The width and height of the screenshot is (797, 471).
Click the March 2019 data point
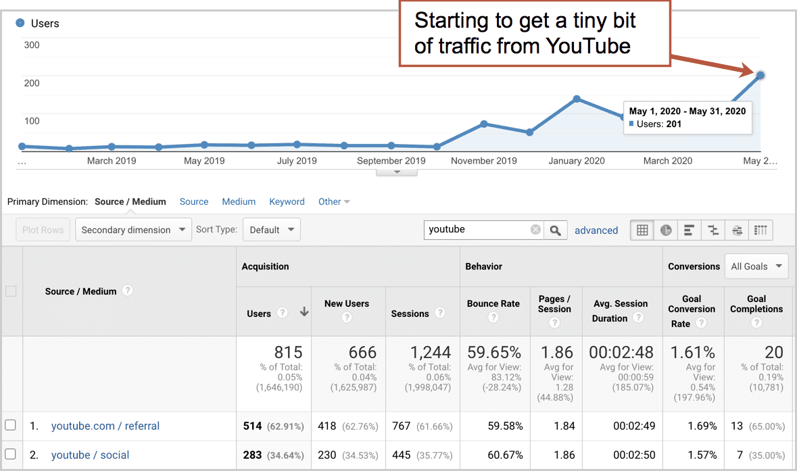click(x=112, y=147)
